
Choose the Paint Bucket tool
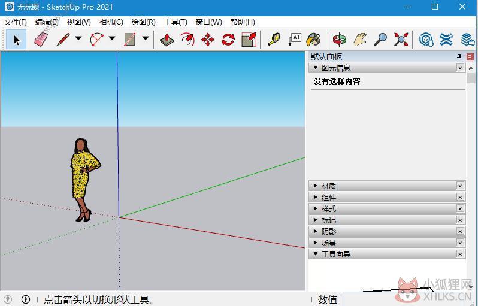click(314, 40)
